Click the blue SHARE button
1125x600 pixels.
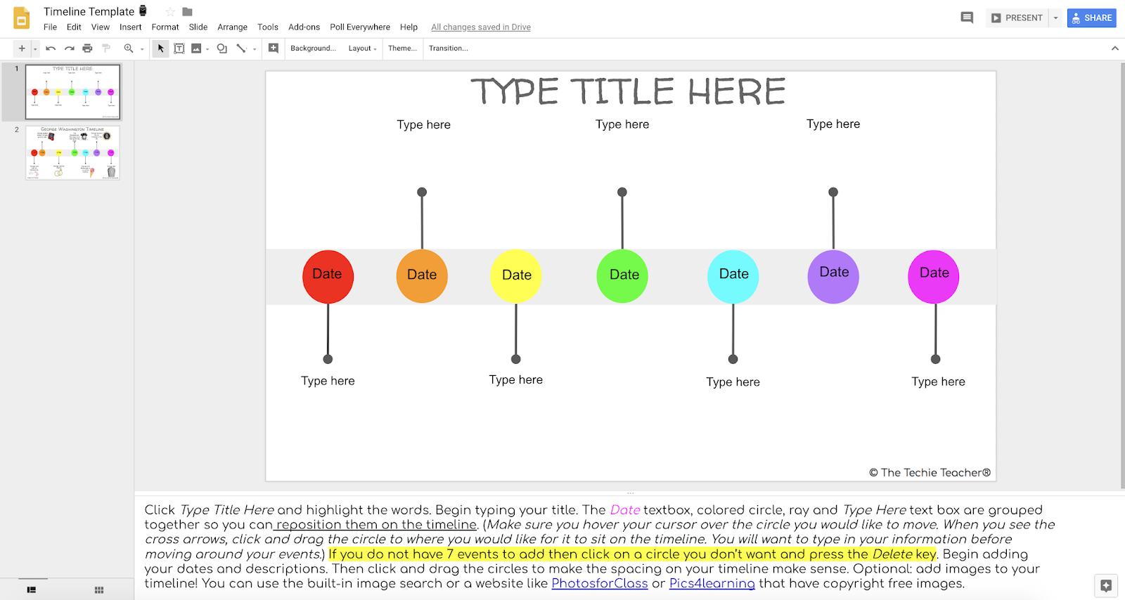coord(1092,18)
